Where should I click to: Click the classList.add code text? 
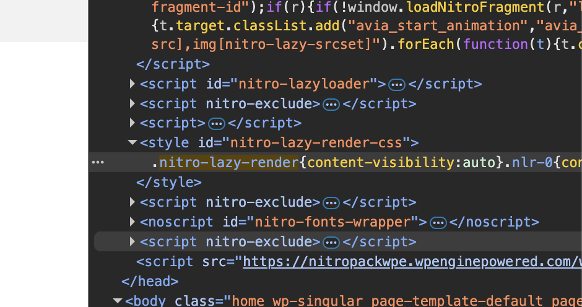(x=286, y=26)
